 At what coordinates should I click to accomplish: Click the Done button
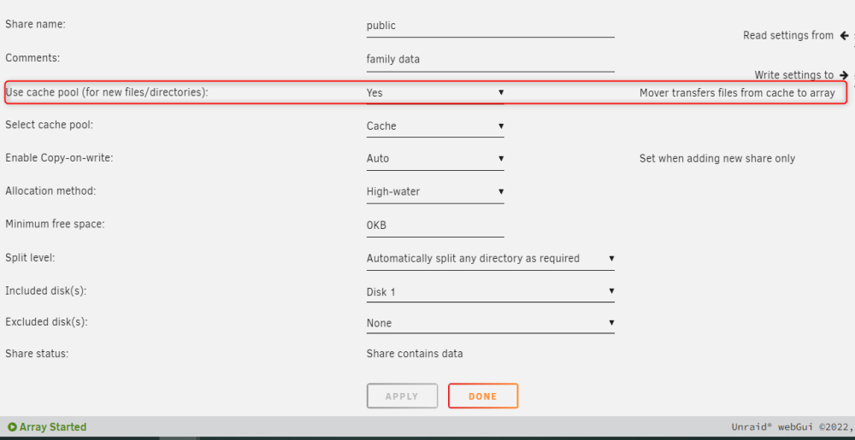[x=482, y=396]
